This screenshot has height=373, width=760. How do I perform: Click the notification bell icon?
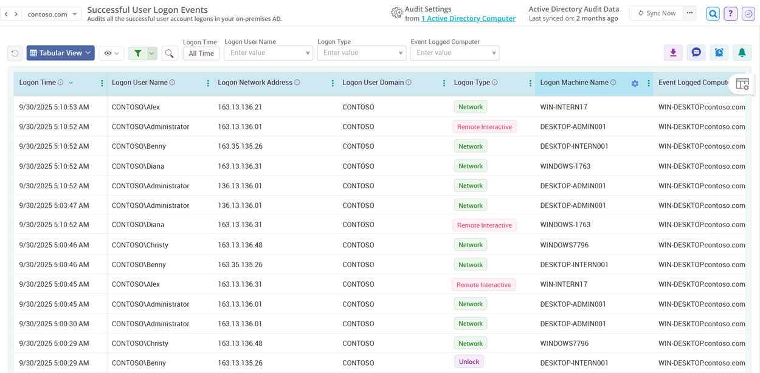click(x=742, y=53)
